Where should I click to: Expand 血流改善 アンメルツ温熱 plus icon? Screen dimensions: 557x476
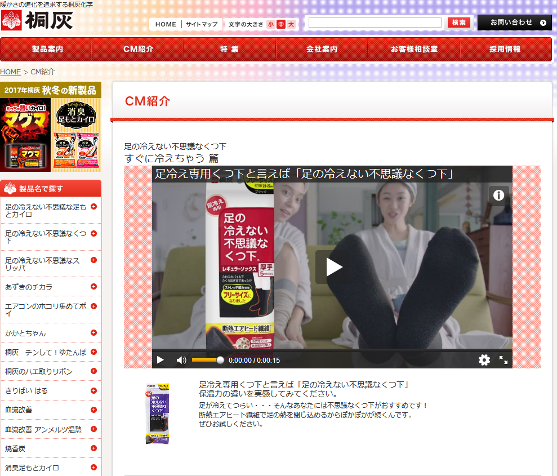(94, 429)
